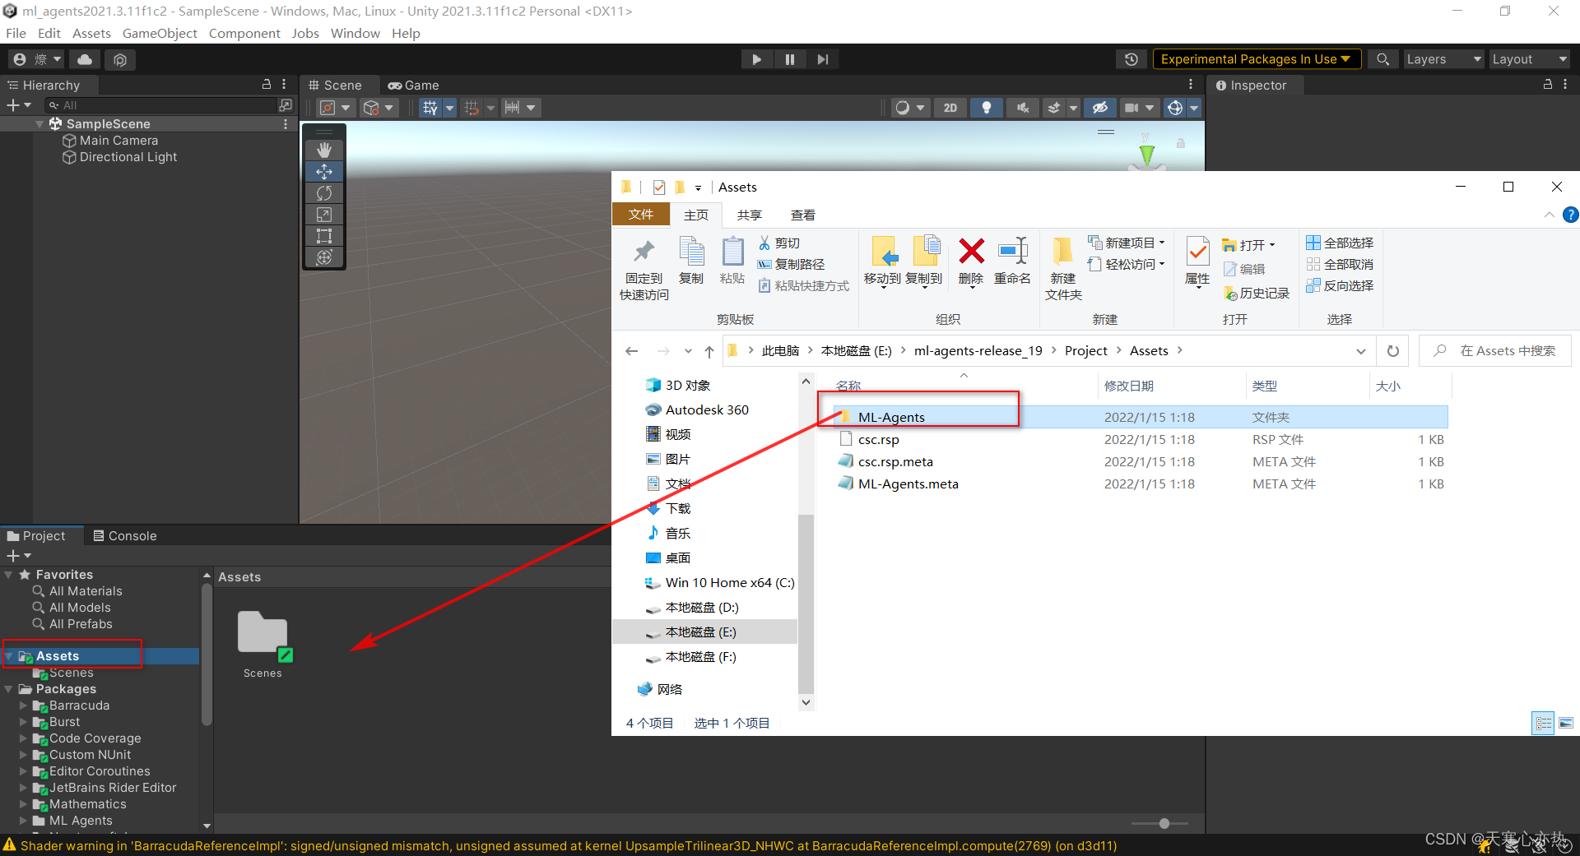The height and width of the screenshot is (856, 1580).
Task: Click 全部选择 select all button
Action: click(1340, 243)
